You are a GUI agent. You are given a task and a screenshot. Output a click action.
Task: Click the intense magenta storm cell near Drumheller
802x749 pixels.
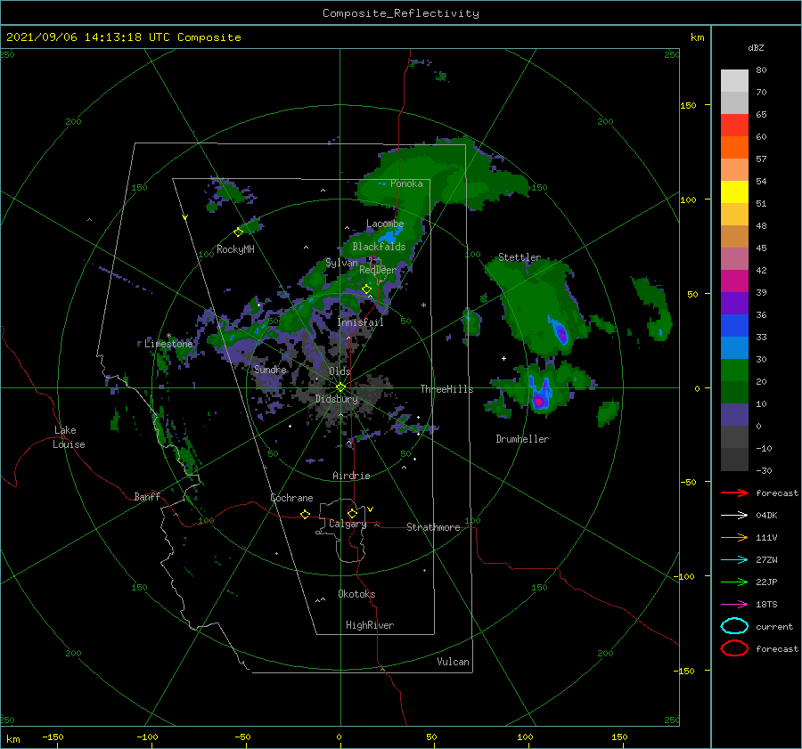[x=538, y=401]
